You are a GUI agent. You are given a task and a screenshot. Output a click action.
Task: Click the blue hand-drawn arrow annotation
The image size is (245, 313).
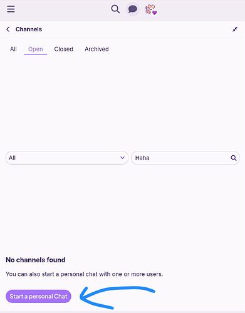pyautogui.click(x=117, y=297)
